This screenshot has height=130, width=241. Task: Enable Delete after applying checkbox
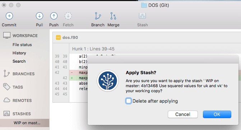pyautogui.click(x=129, y=101)
